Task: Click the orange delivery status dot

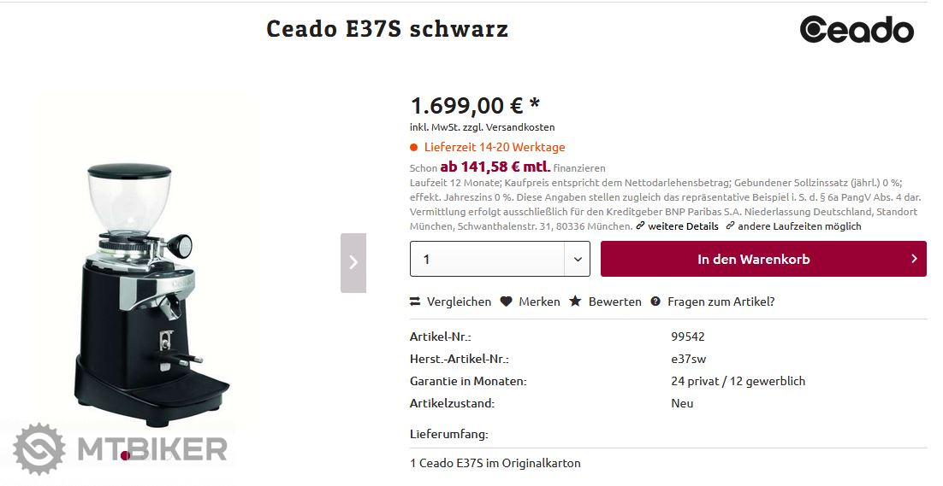Action: (414, 147)
